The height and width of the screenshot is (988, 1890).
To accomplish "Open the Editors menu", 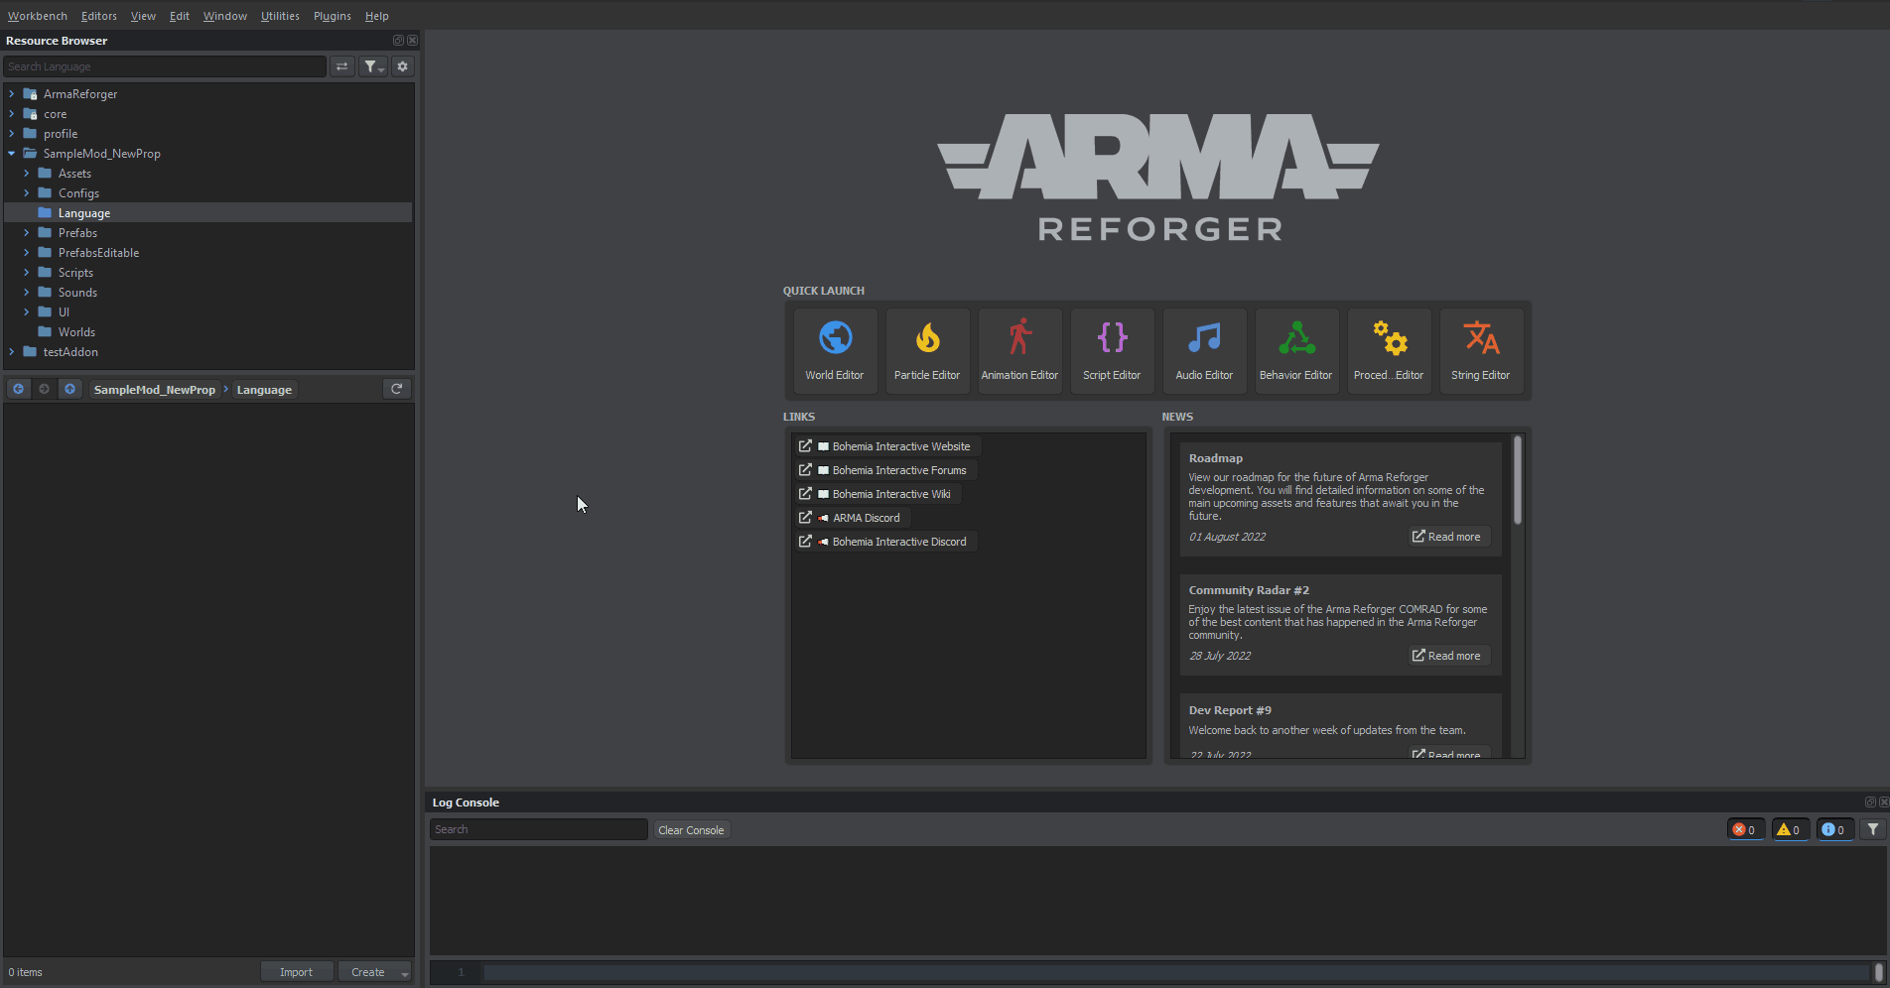I will pyautogui.click(x=99, y=16).
